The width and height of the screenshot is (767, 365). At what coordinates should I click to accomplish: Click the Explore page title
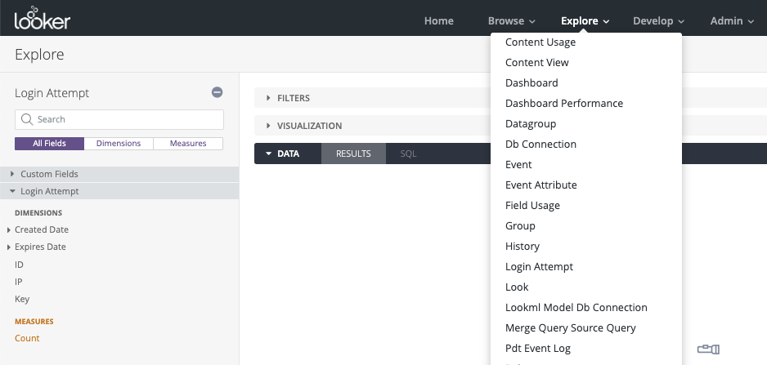(x=39, y=54)
